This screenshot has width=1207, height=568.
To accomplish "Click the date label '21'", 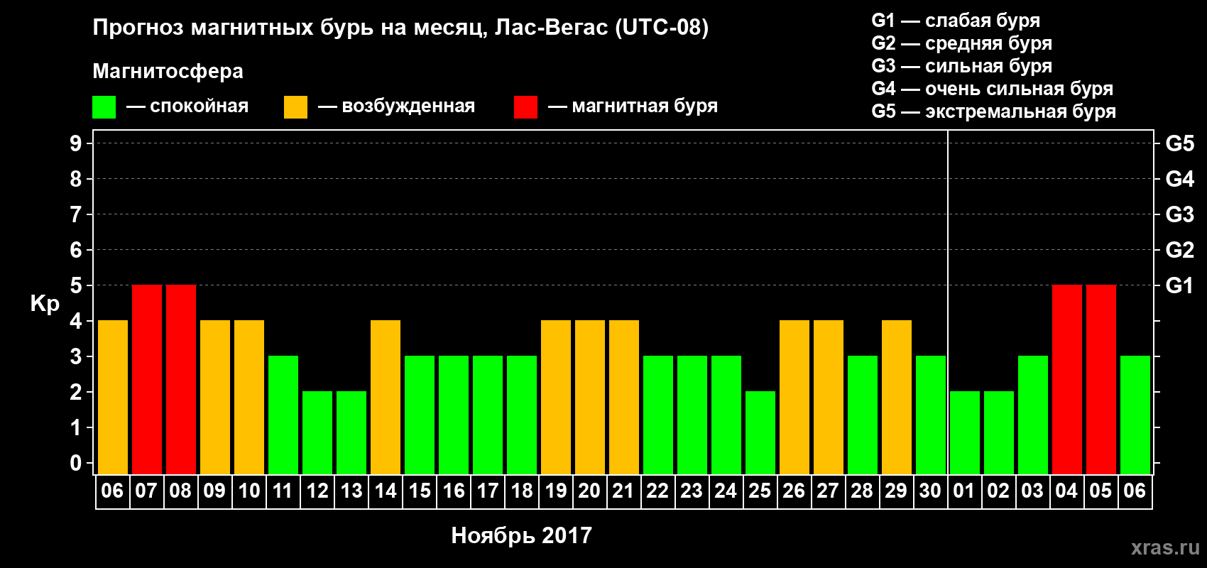I will [x=624, y=491].
